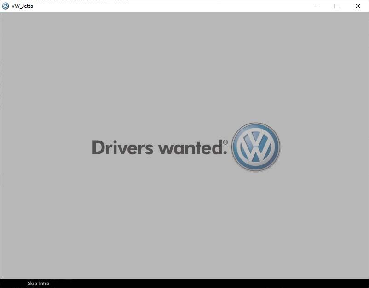Click the VW icon in title bar

click(6, 6)
